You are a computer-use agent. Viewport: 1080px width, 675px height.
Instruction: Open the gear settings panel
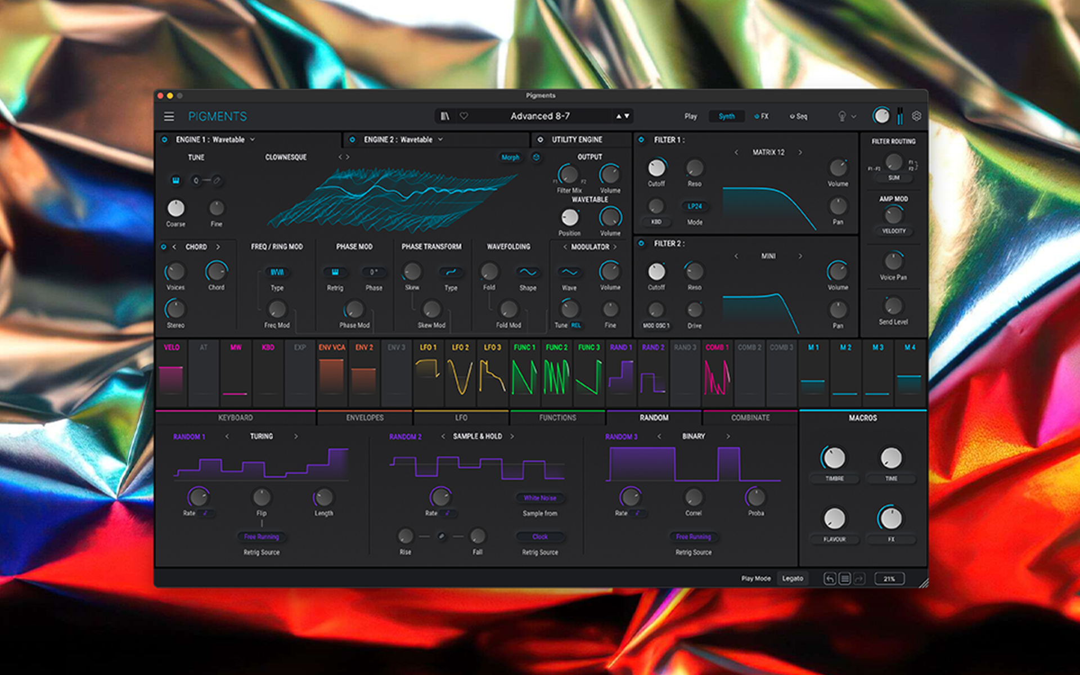[916, 116]
